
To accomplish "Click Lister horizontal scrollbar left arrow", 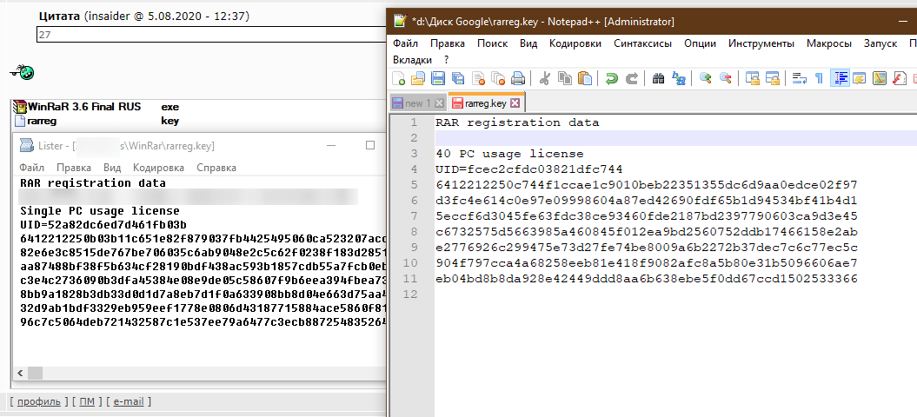I will point(20,373).
